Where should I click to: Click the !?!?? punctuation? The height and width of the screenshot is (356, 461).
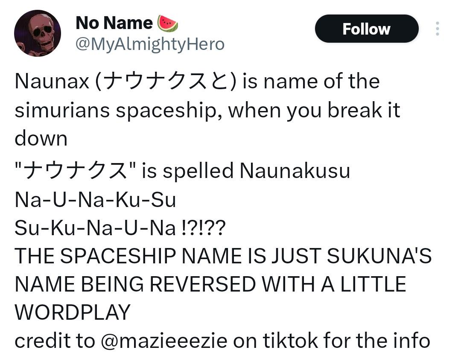click(x=202, y=228)
